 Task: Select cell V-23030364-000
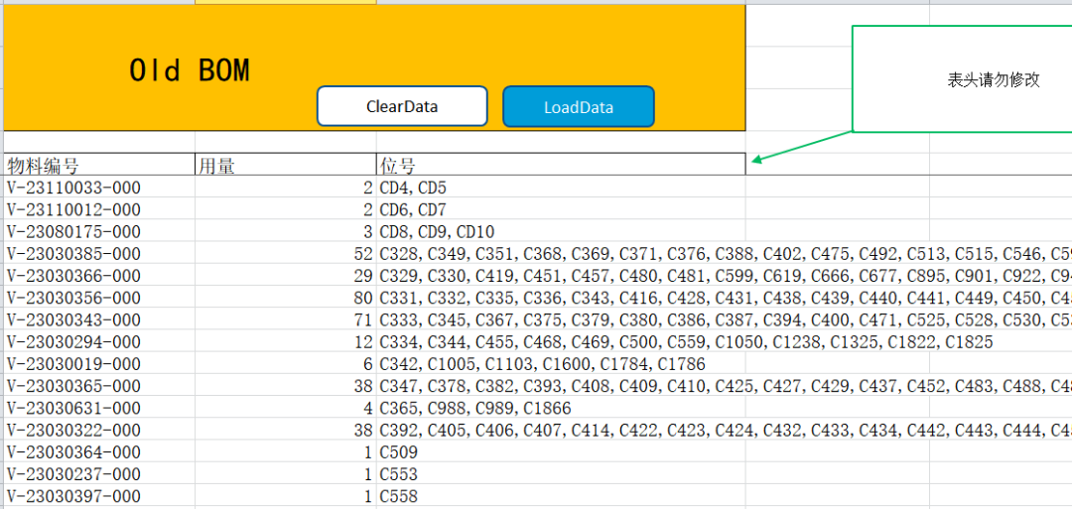pyautogui.click(x=99, y=452)
